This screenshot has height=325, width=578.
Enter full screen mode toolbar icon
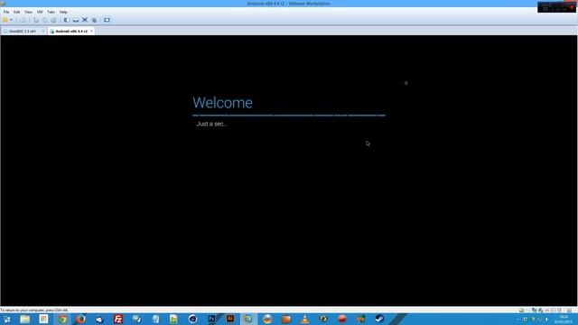coord(85,20)
